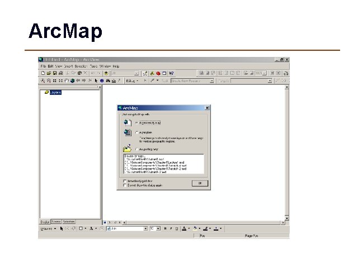Open the fill color bucket swatch
The width and height of the screenshot is (358, 268).
tap(195, 228)
